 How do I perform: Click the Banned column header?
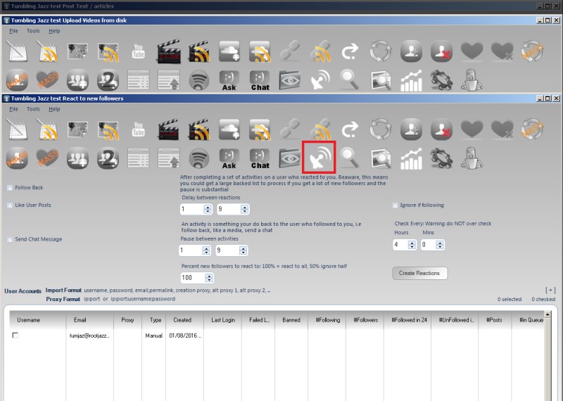(291, 320)
